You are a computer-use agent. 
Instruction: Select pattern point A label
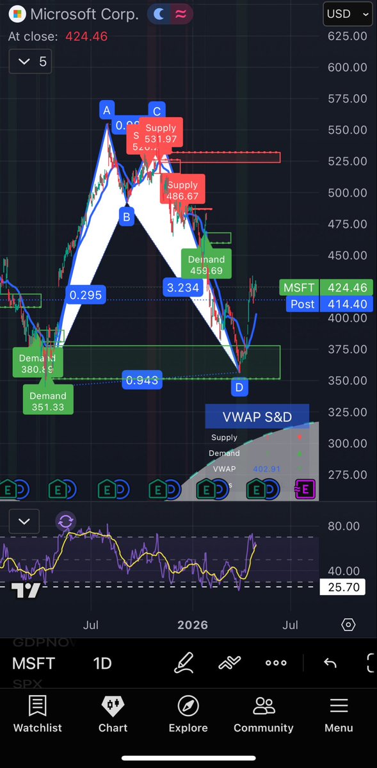[x=106, y=110]
